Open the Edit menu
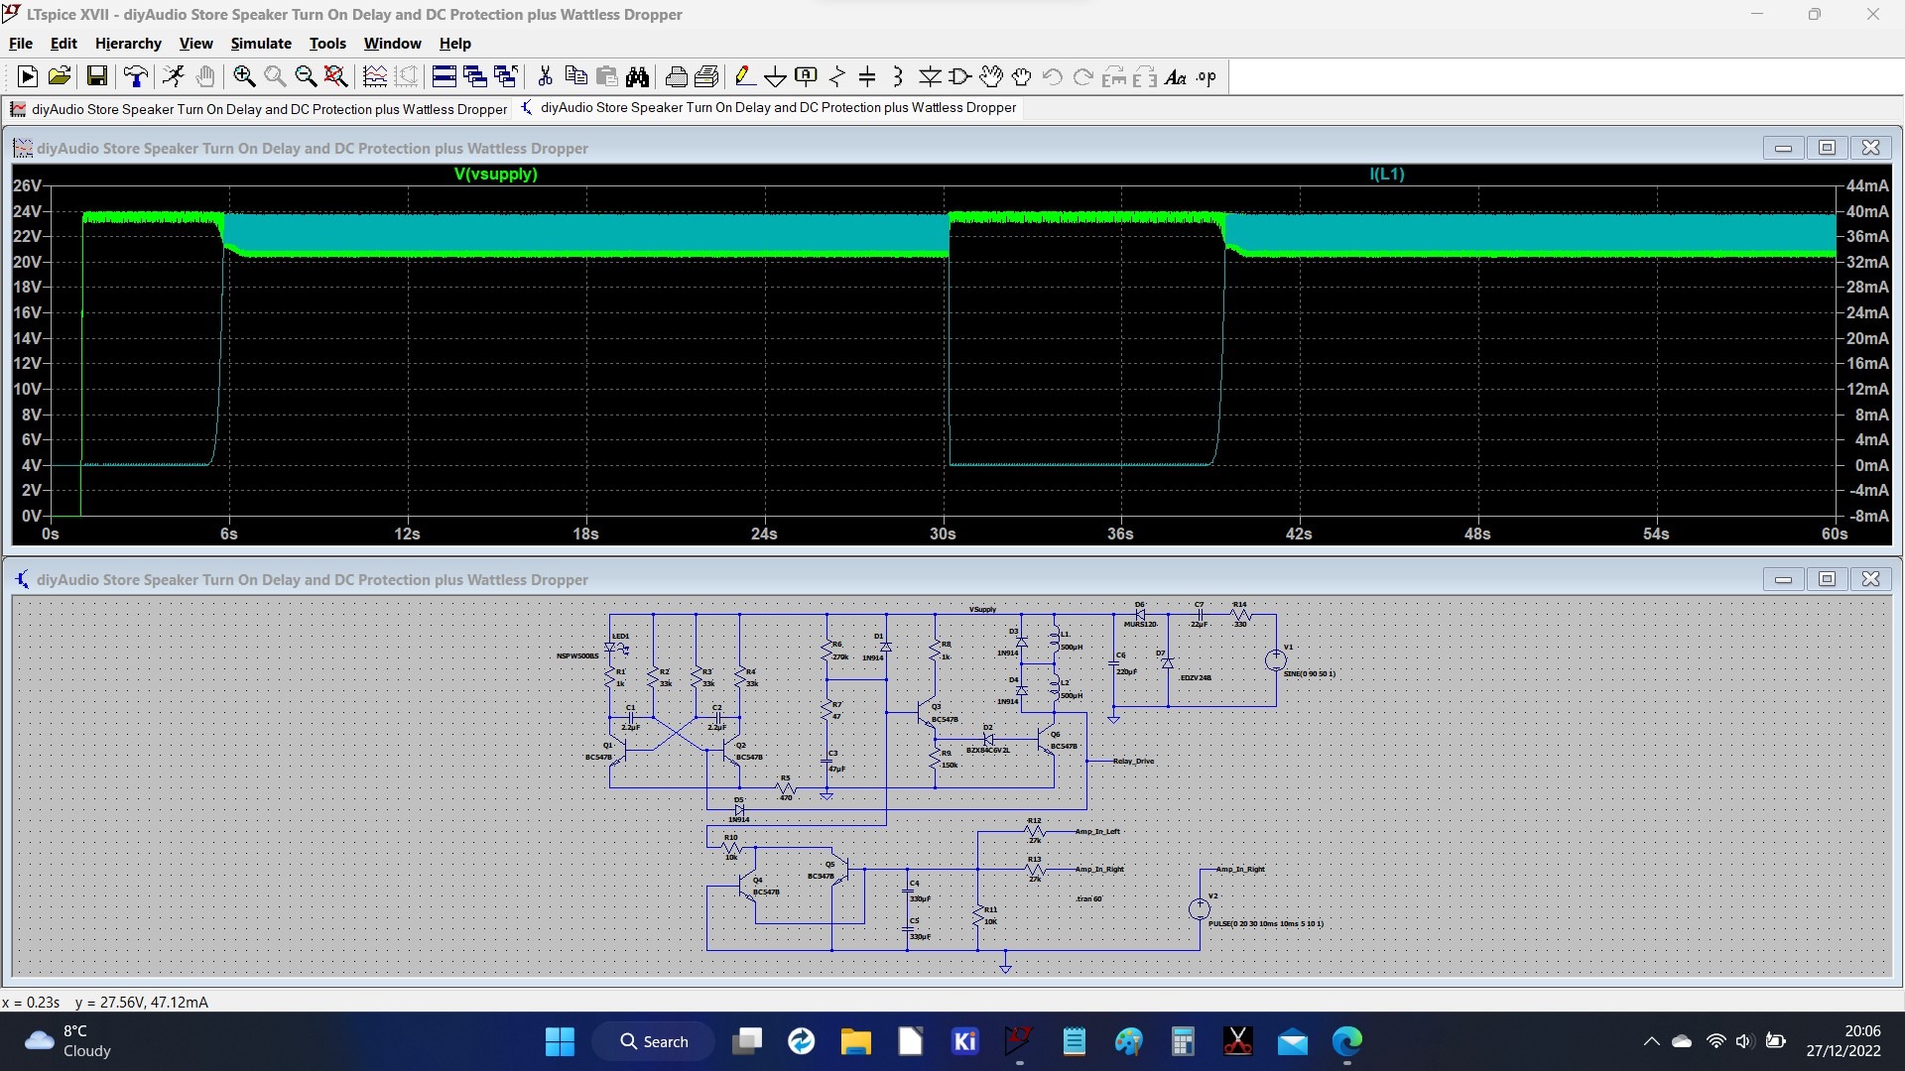 tap(63, 44)
